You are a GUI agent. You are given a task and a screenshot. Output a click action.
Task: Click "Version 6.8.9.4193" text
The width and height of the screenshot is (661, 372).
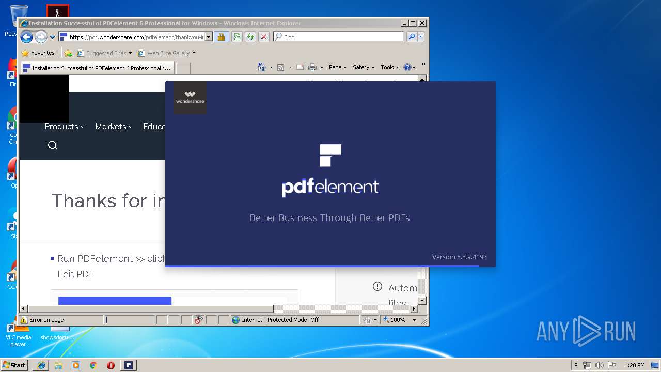(460, 257)
